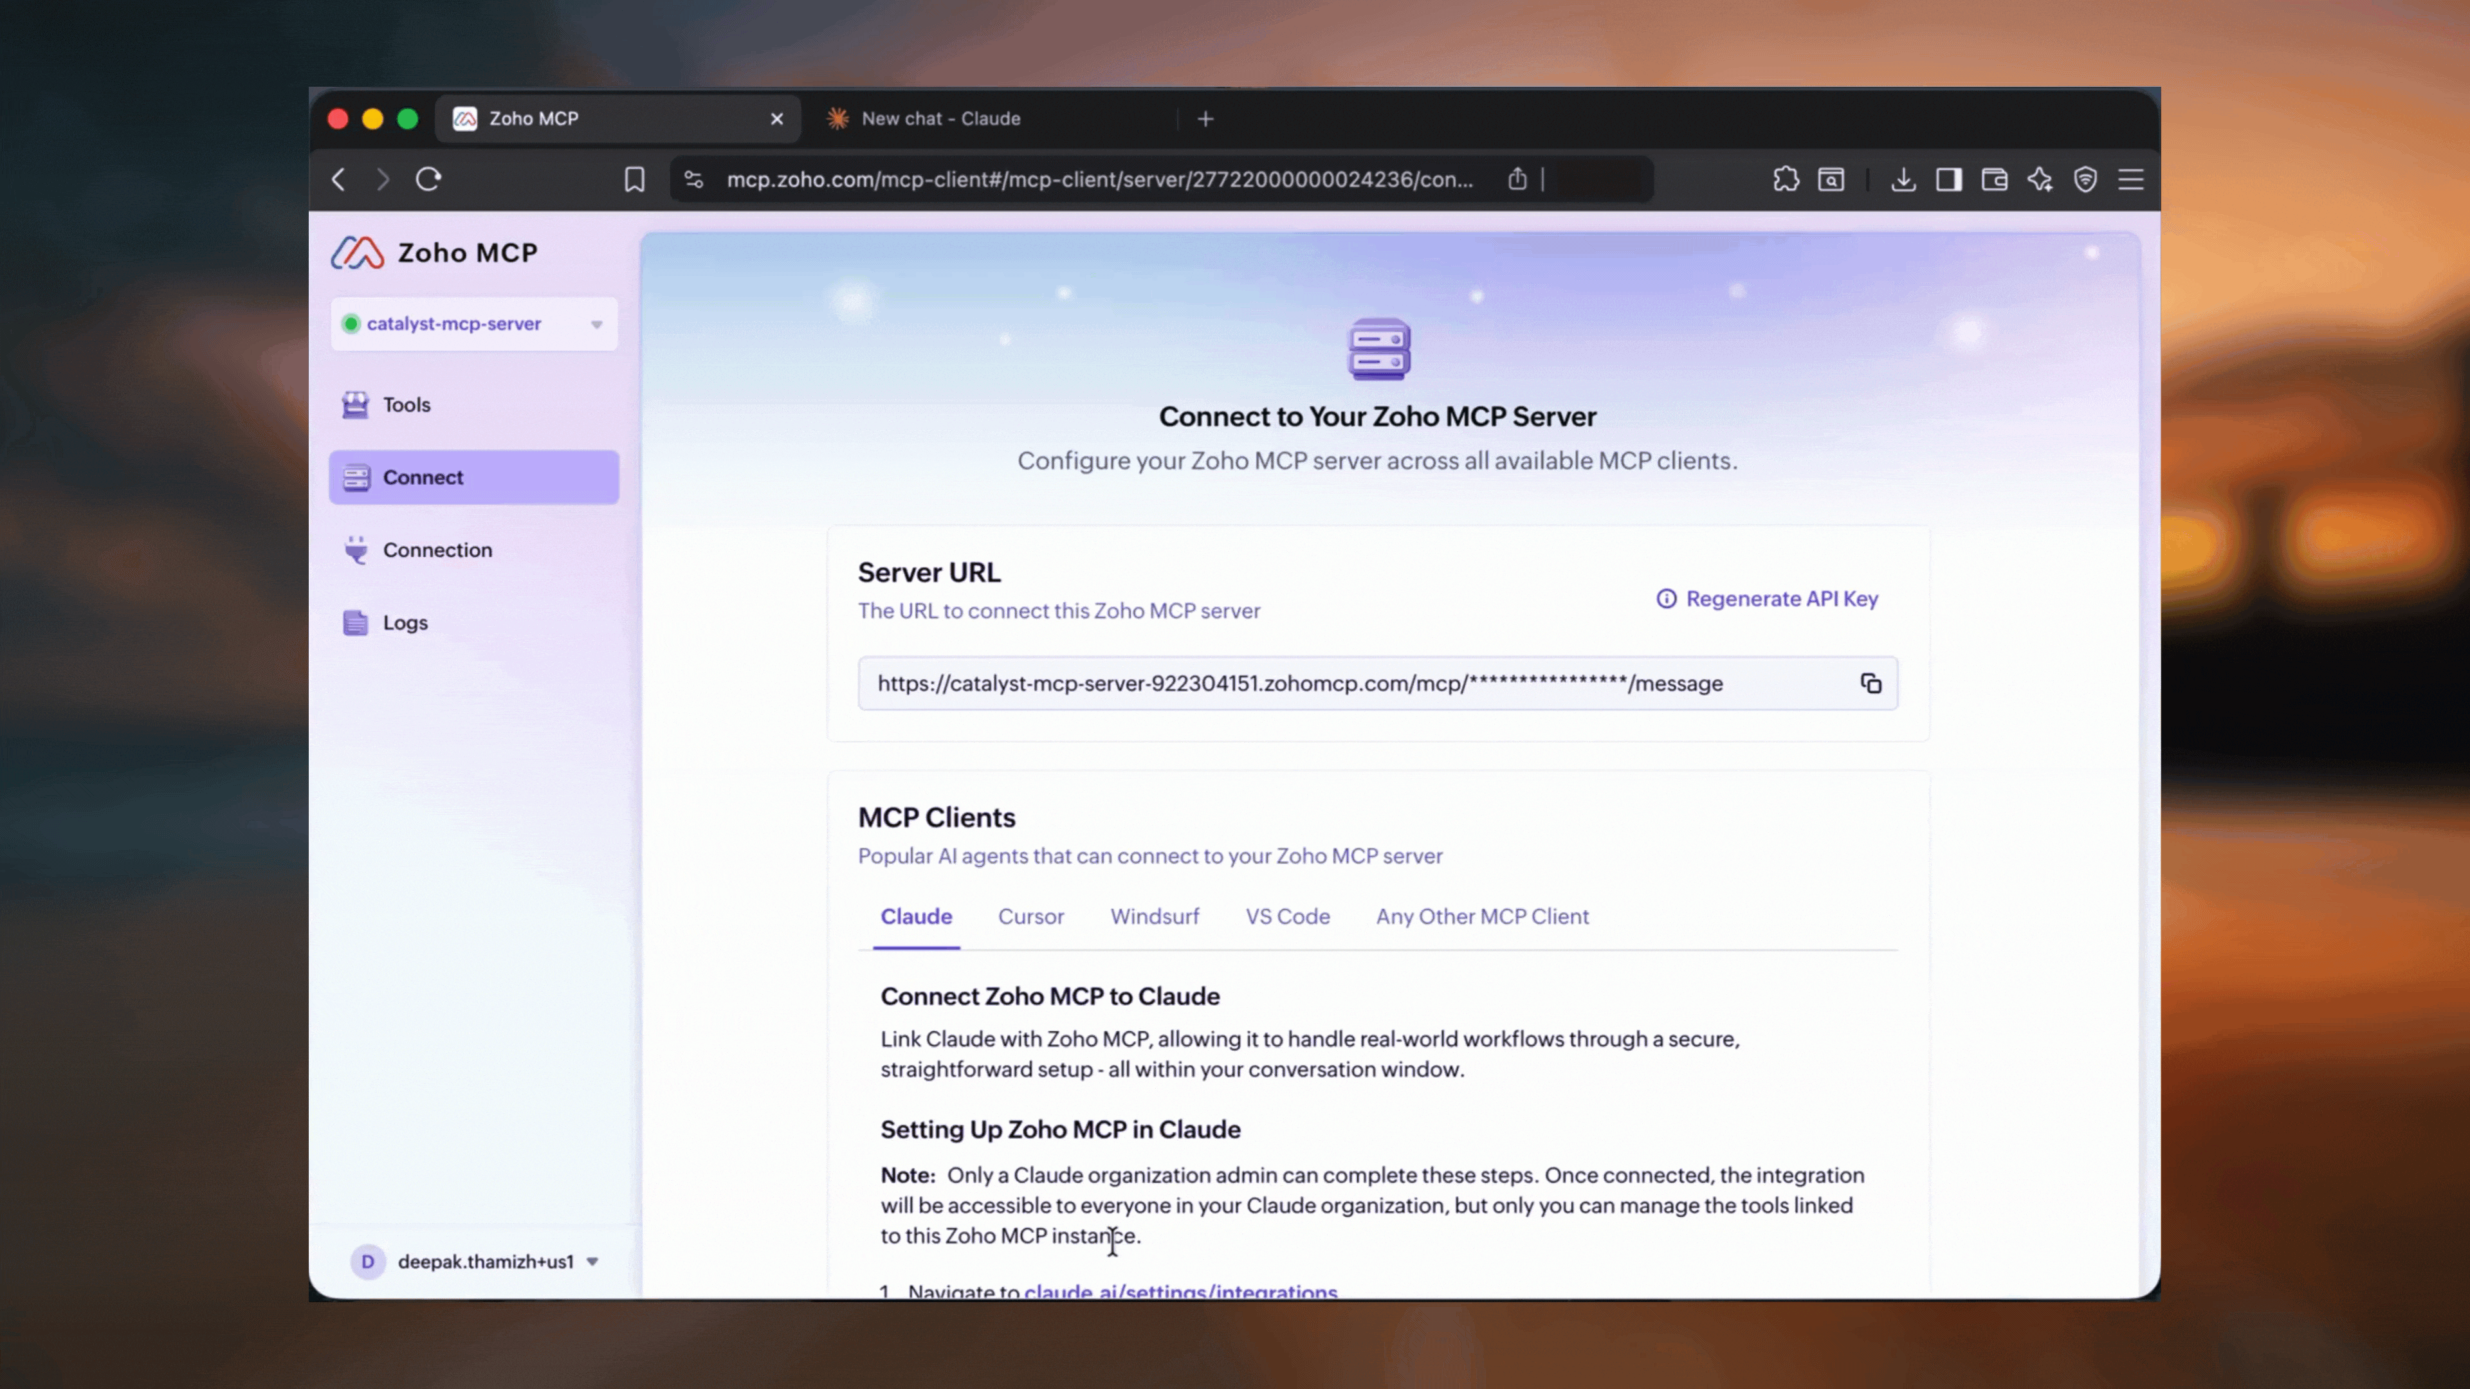Open the browser wallet icon
Image resolution: width=2470 pixels, height=1389 pixels.
(x=1995, y=179)
